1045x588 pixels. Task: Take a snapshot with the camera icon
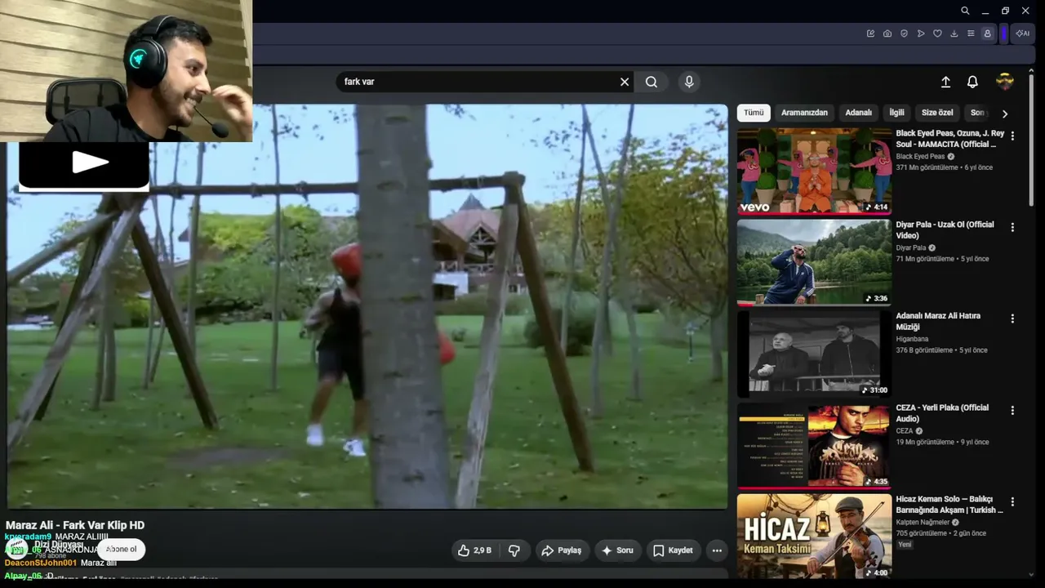point(887,33)
